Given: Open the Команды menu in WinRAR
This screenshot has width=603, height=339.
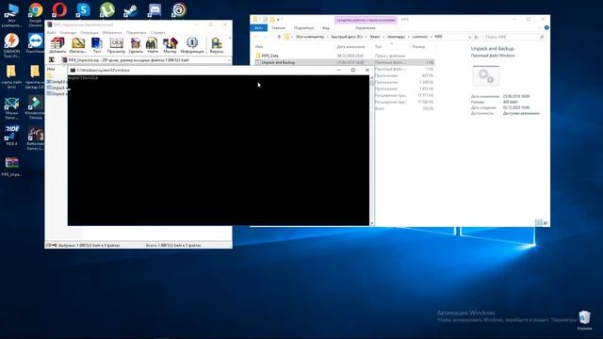Looking at the screenshot, I should pyautogui.click(x=68, y=33).
